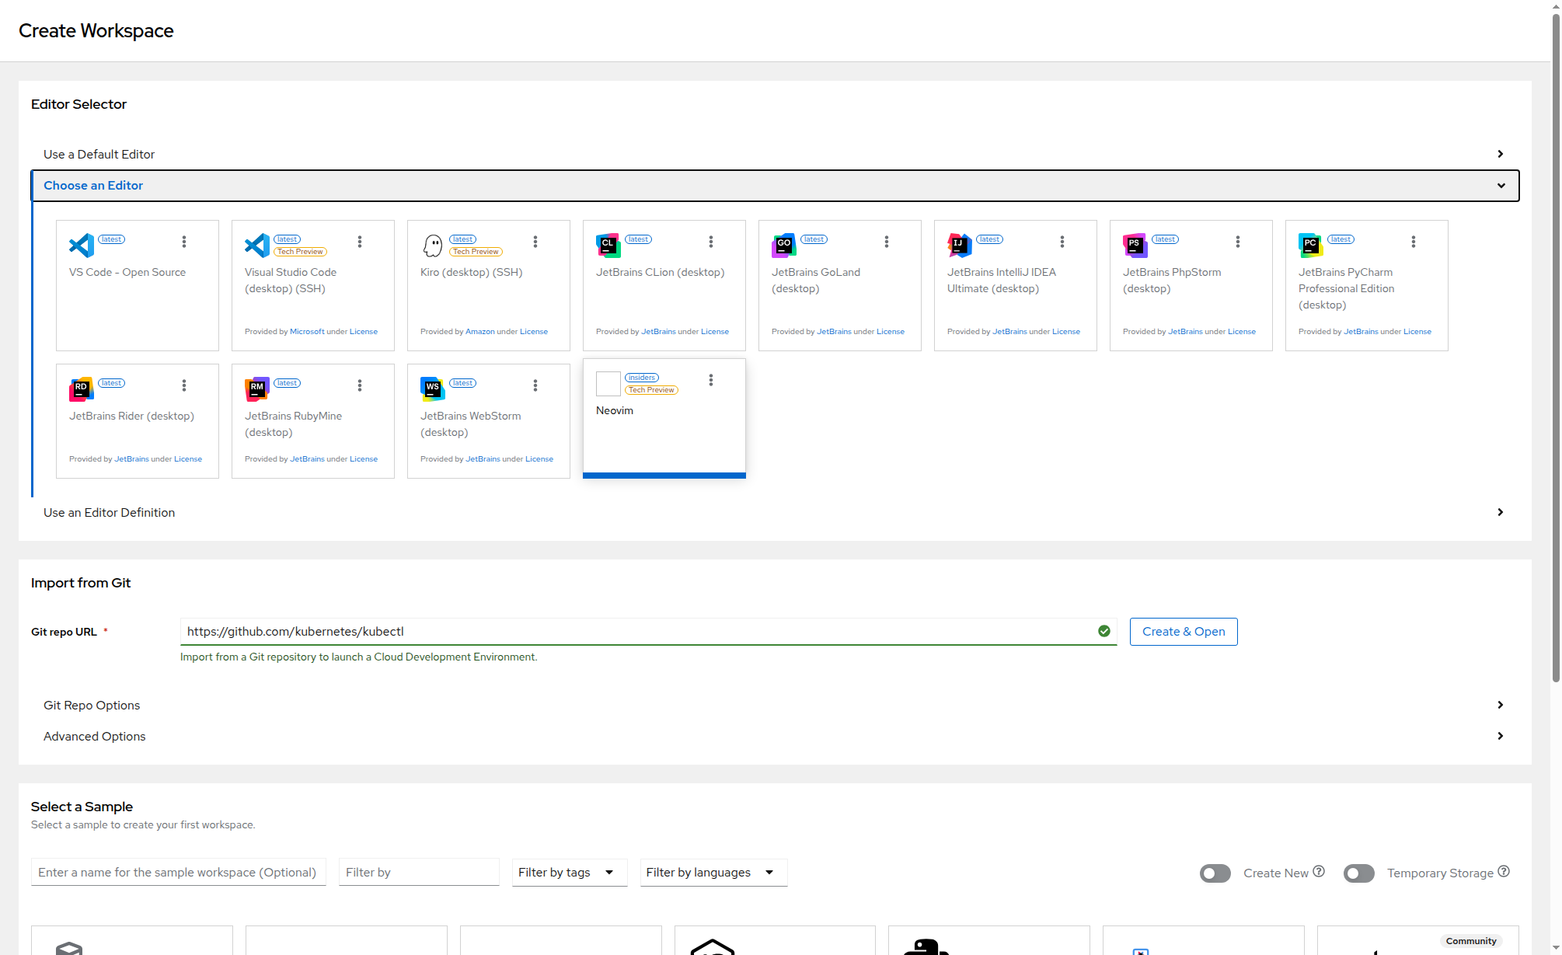This screenshot has width=1562, height=955.
Task: Open kebab menu on Neovim card
Action: (711, 380)
